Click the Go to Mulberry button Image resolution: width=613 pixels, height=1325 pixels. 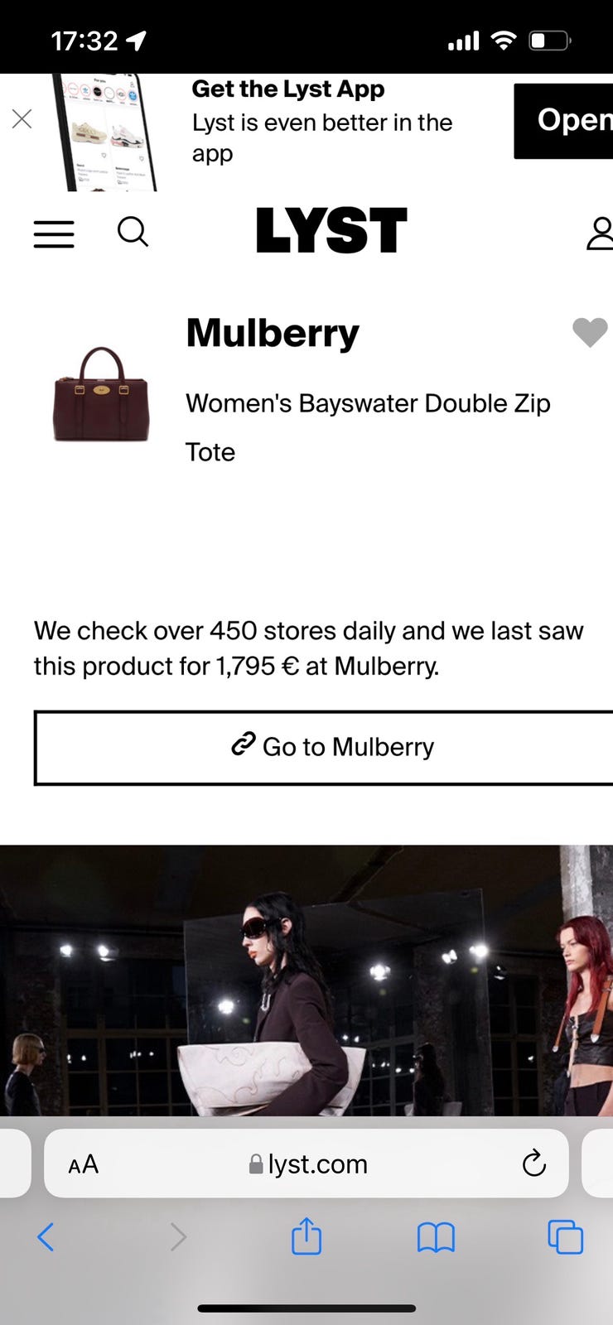coord(323,748)
